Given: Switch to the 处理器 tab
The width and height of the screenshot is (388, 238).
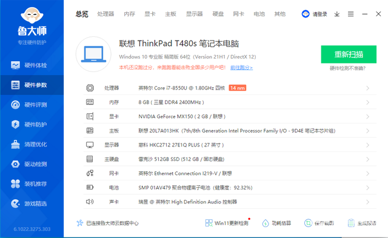Looking at the screenshot, I should coord(105,14).
